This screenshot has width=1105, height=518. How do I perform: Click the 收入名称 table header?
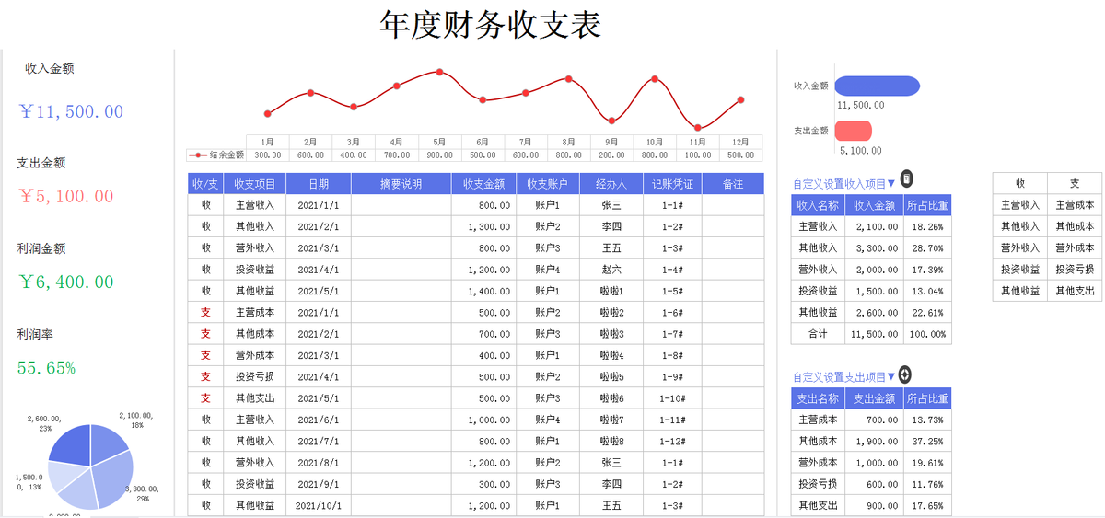819,205
